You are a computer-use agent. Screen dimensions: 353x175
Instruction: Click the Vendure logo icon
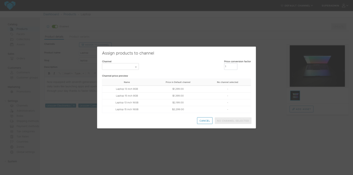[10, 5]
